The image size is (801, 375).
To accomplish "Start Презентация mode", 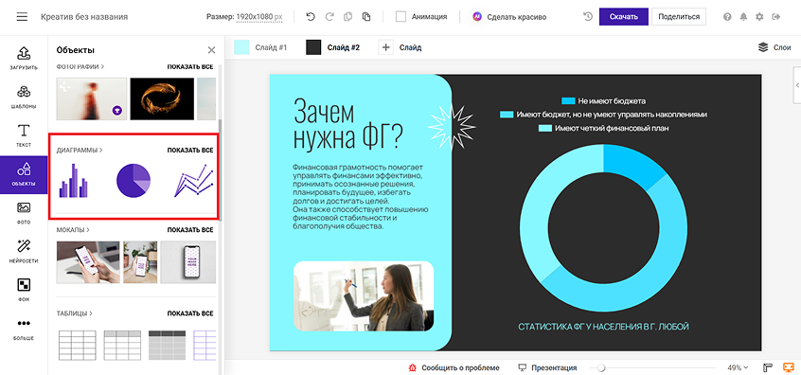I will tap(547, 367).
